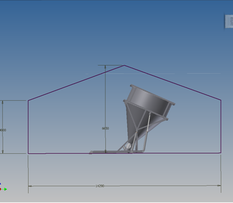Image resolution: width=233 pixels, height=203 pixels.
Task: Select the left vertical wall line
Action: tap(28, 127)
